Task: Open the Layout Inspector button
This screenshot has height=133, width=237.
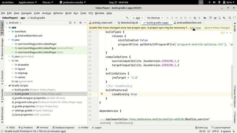Action: (x=221, y=127)
